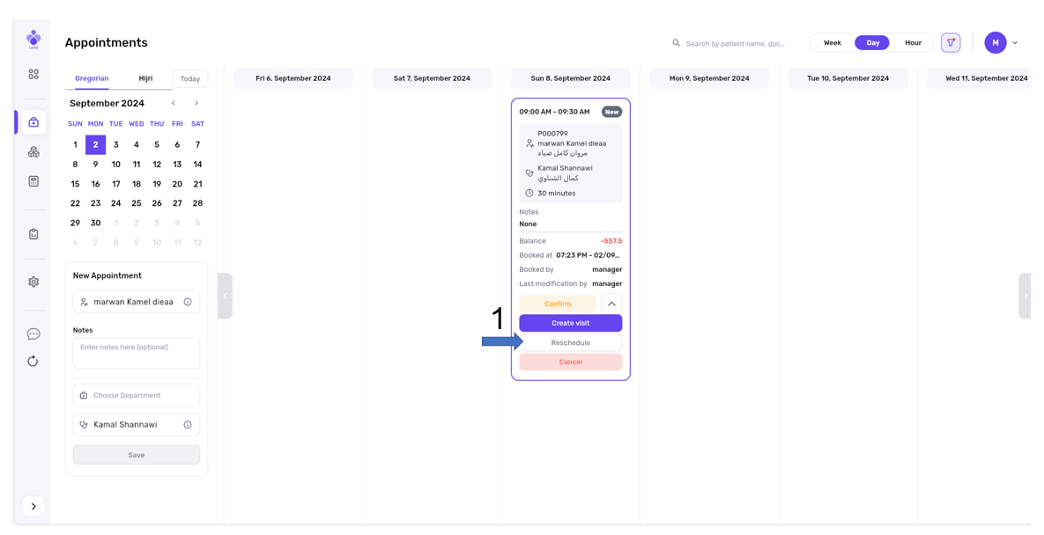Viewport: 1044px width, 535px height.
Task: Open the settings gear in sidebar
Action: [x=33, y=282]
